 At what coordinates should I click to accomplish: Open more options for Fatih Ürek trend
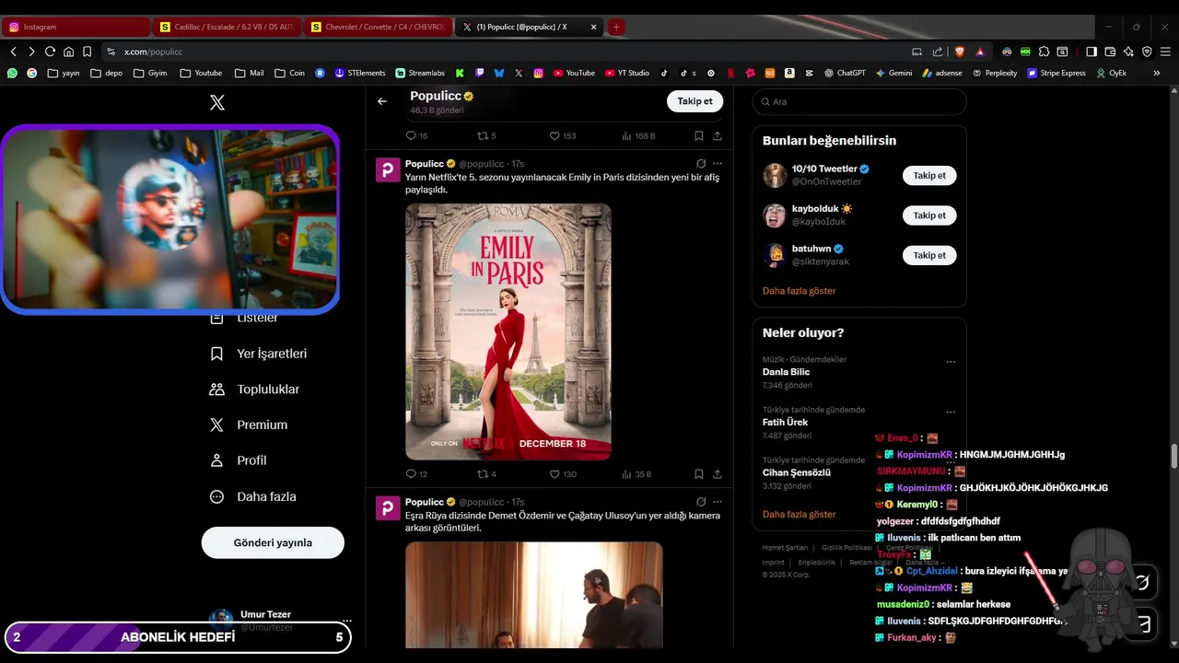pyautogui.click(x=951, y=413)
